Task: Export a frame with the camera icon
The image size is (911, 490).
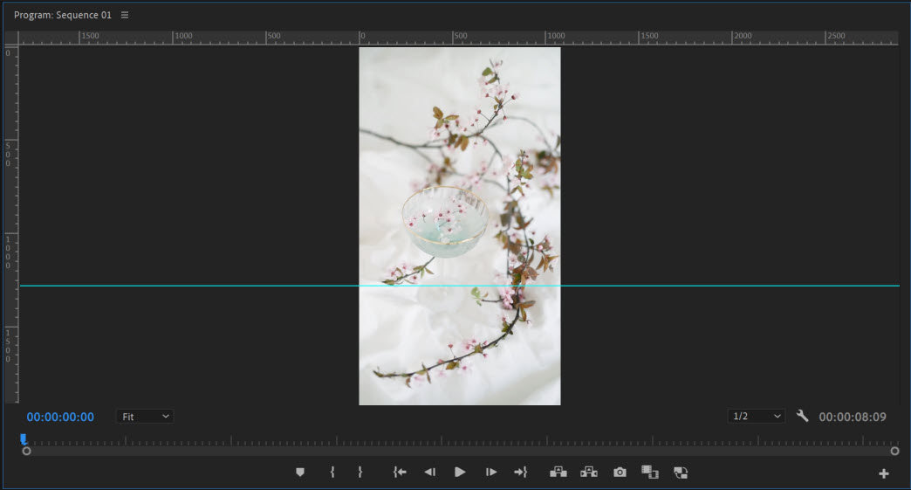Action: click(x=620, y=472)
